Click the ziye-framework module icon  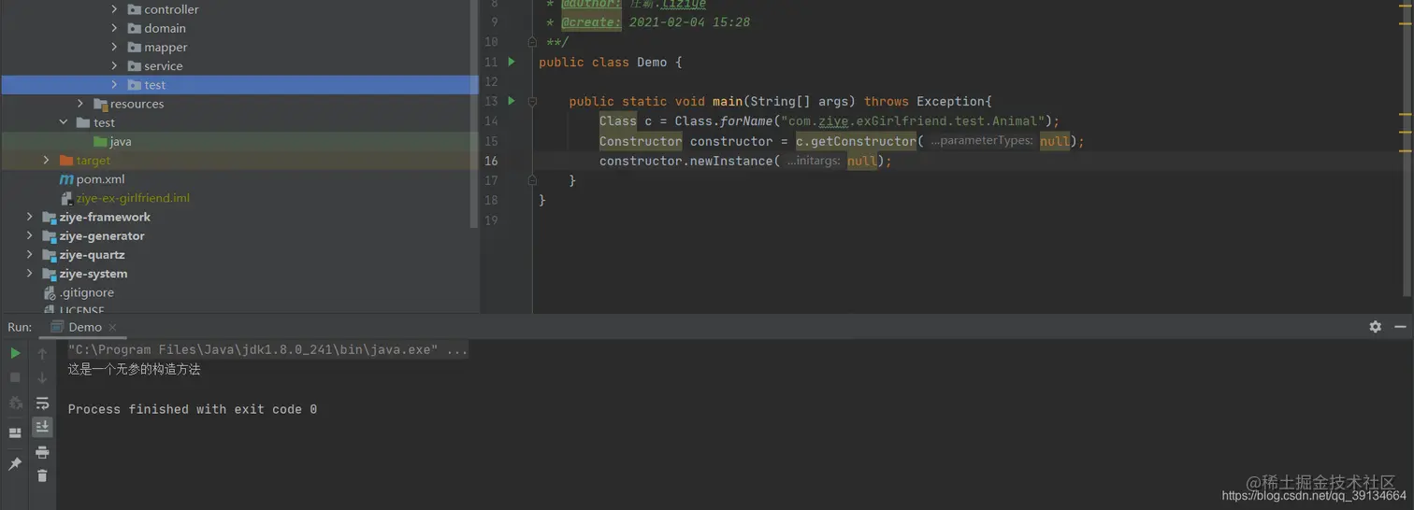50,218
